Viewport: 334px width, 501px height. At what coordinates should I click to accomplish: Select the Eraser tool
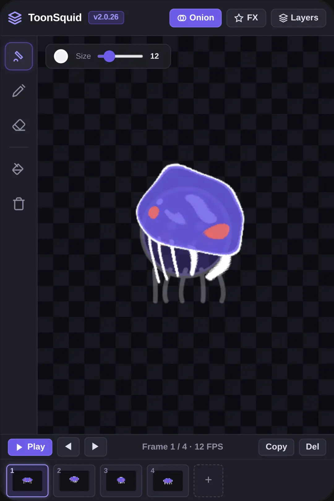pos(19,125)
